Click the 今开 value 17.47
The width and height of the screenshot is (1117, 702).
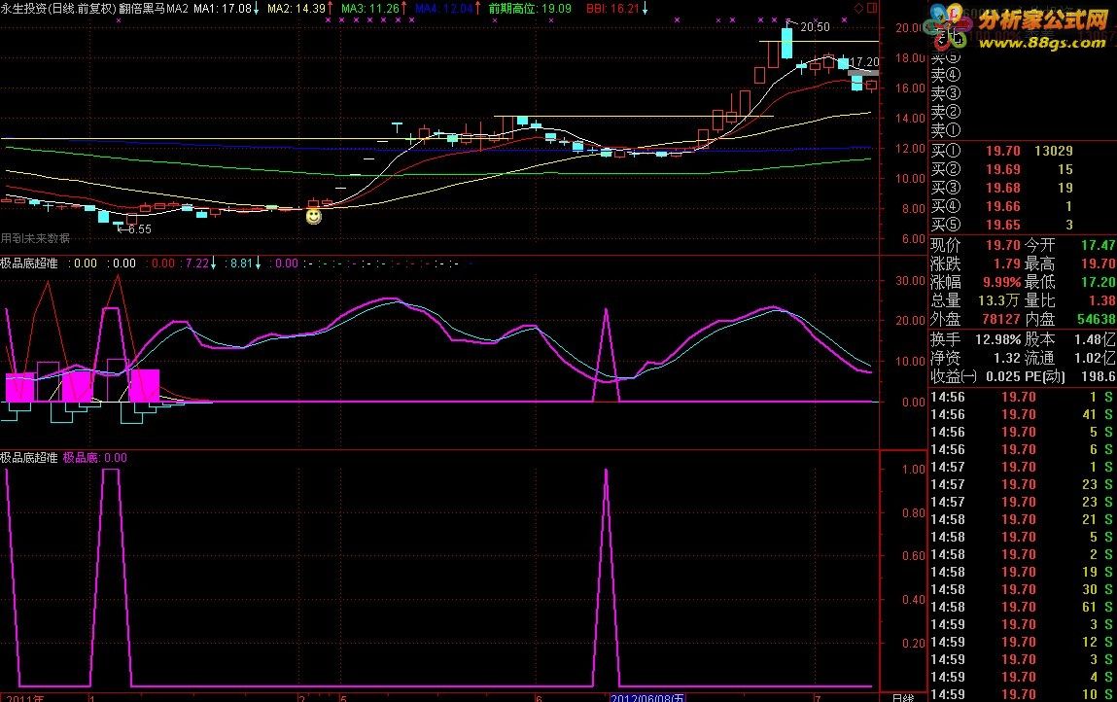(x=1099, y=246)
